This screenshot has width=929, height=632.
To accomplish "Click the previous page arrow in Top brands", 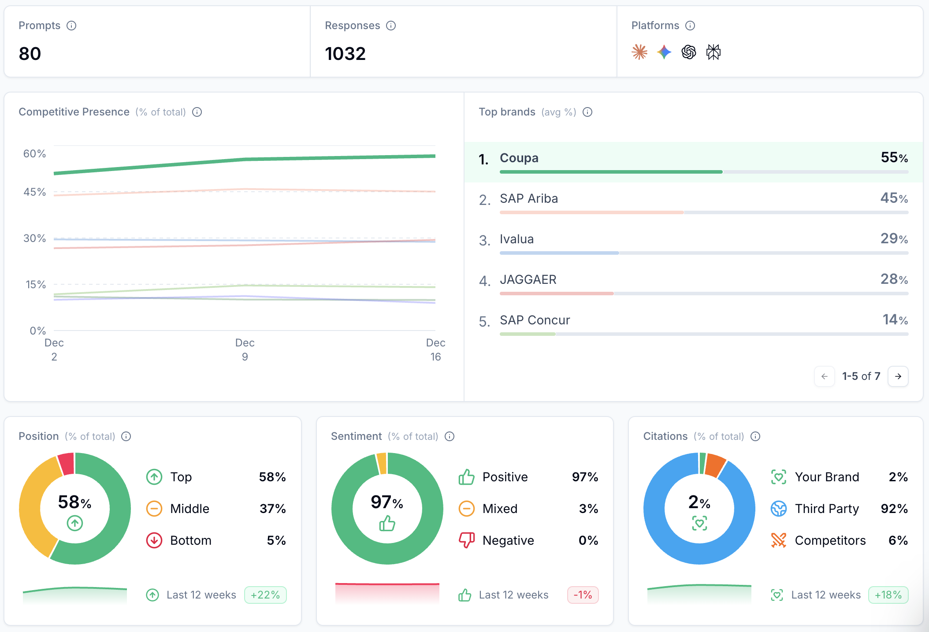I will point(825,376).
